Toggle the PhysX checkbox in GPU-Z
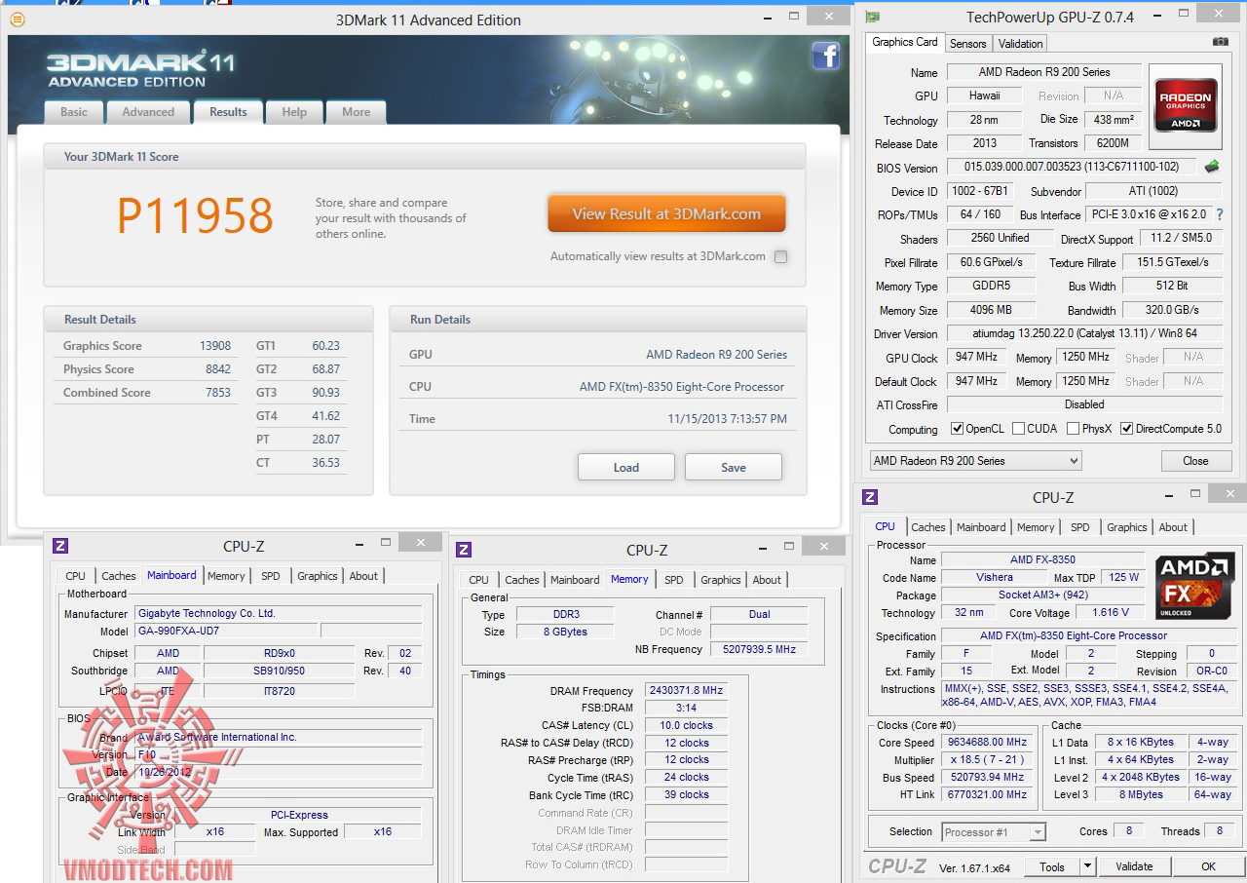The height and width of the screenshot is (883, 1247). tap(1073, 429)
